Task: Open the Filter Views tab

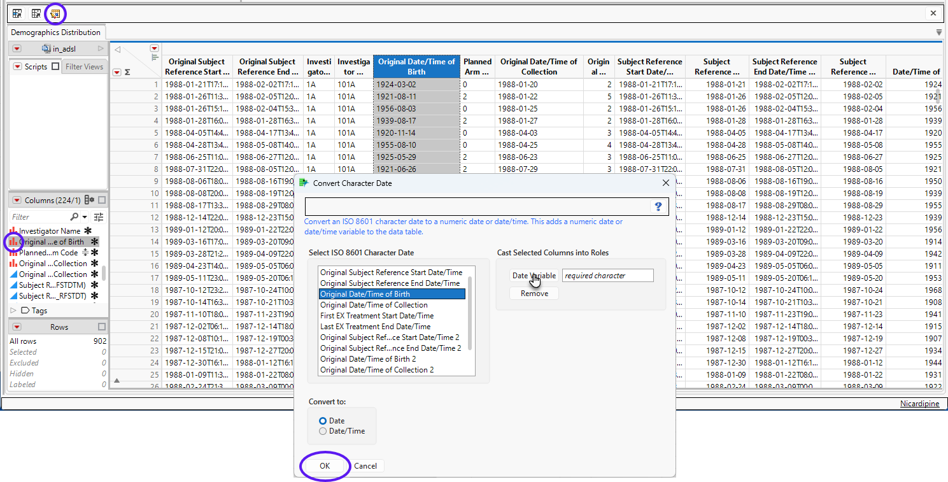Action: (84, 67)
